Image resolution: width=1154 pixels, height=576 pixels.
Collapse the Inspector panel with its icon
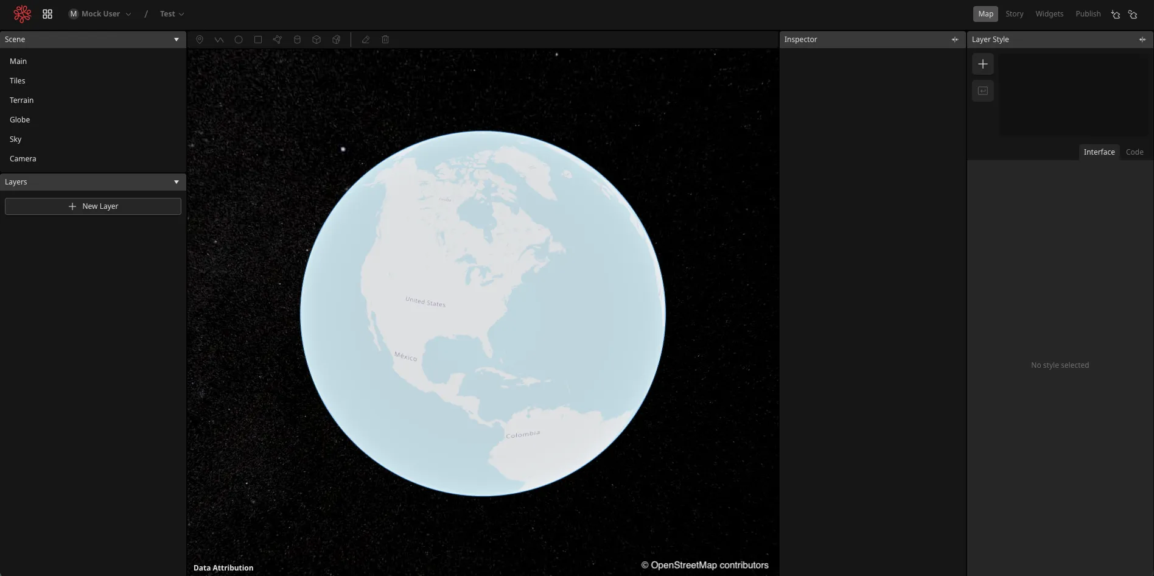pyautogui.click(x=955, y=40)
